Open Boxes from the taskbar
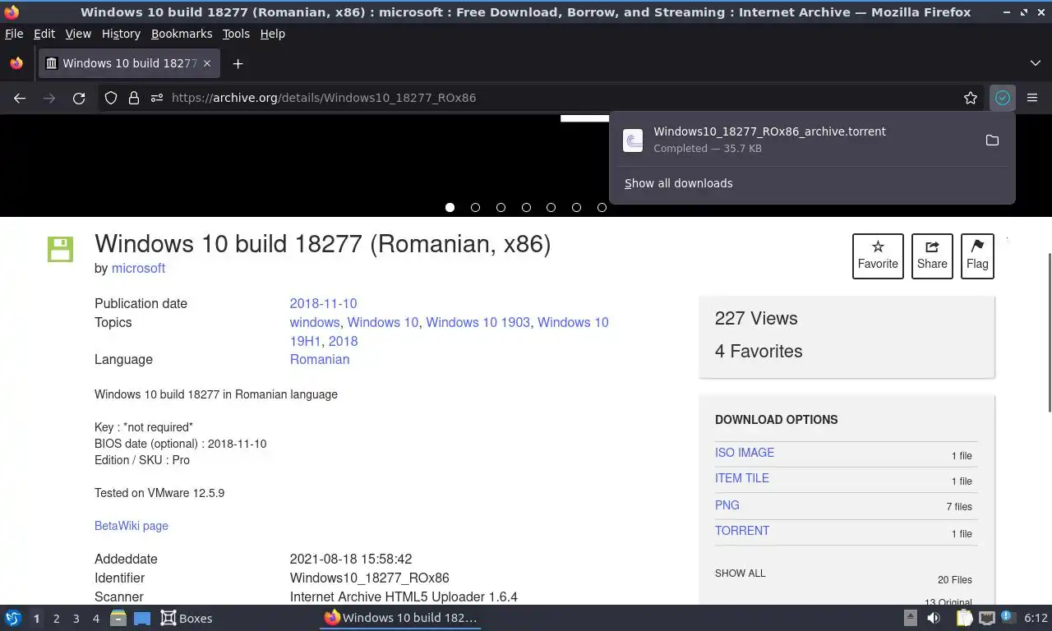1052x631 pixels. 187,618
